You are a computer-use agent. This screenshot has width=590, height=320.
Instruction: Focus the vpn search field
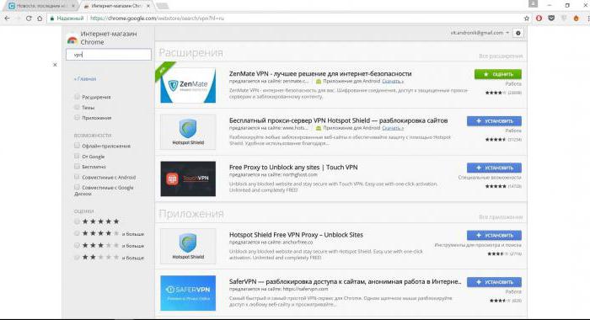coord(109,55)
